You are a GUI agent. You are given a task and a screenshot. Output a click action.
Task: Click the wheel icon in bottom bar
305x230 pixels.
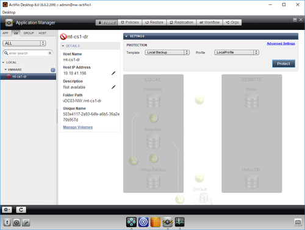click(16, 222)
